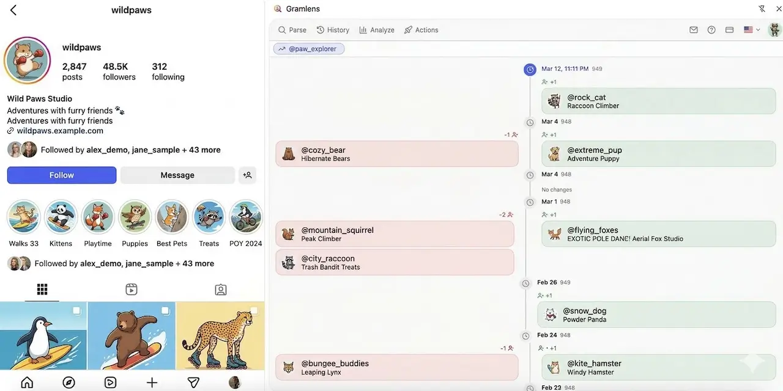Click the blue Follow button

[x=62, y=175]
